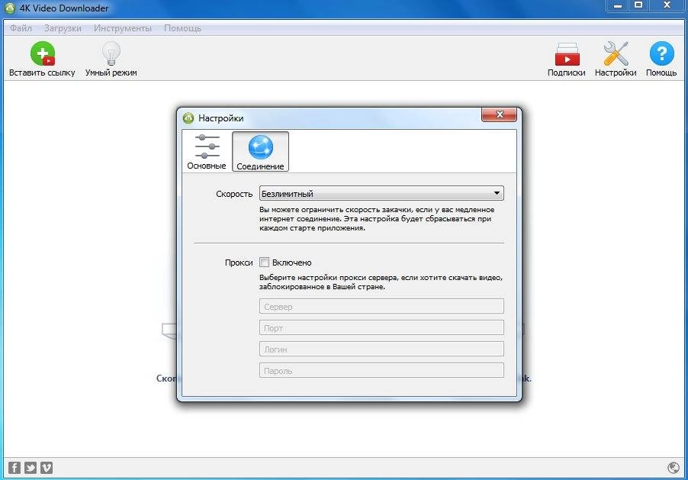Click the proxy server description text
Image resolution: width=688 pixels, height=480 pixels.
[381, 282]
